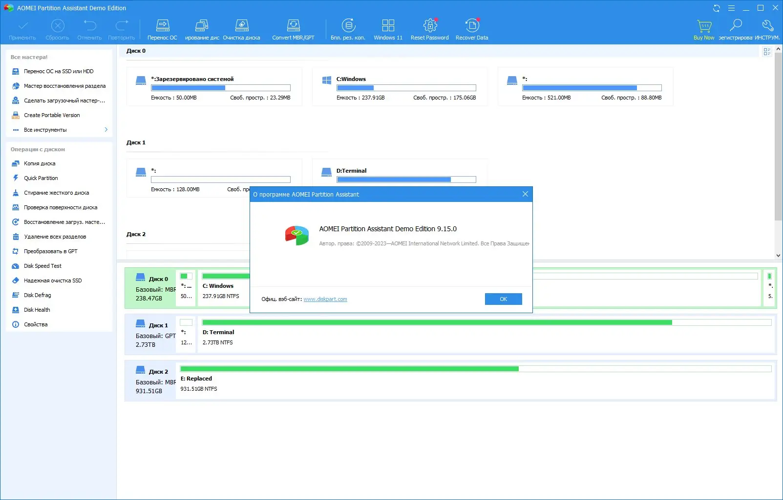The image size is (783, 500).
Task: Select Перенос ОС на SSD или HDD wizard
Action: point(59,71)
